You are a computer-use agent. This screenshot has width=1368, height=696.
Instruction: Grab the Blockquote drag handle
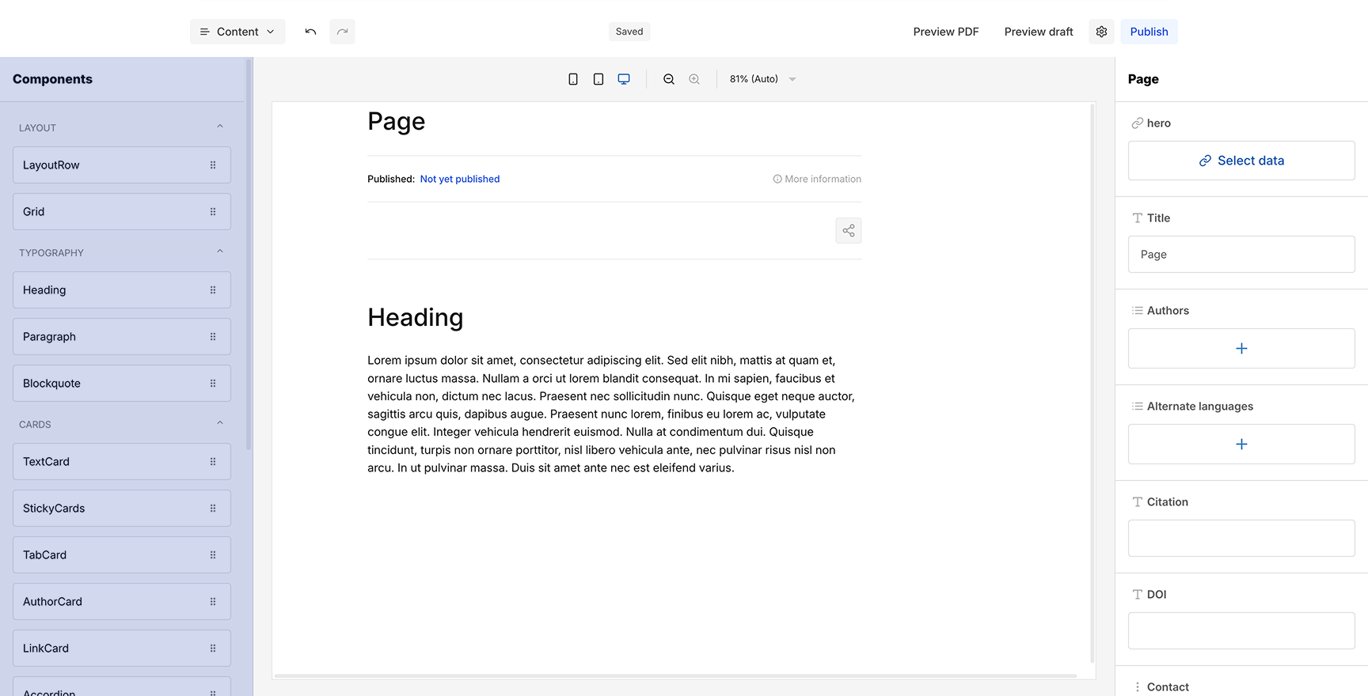pyautogui.click(x=213, y=384)
